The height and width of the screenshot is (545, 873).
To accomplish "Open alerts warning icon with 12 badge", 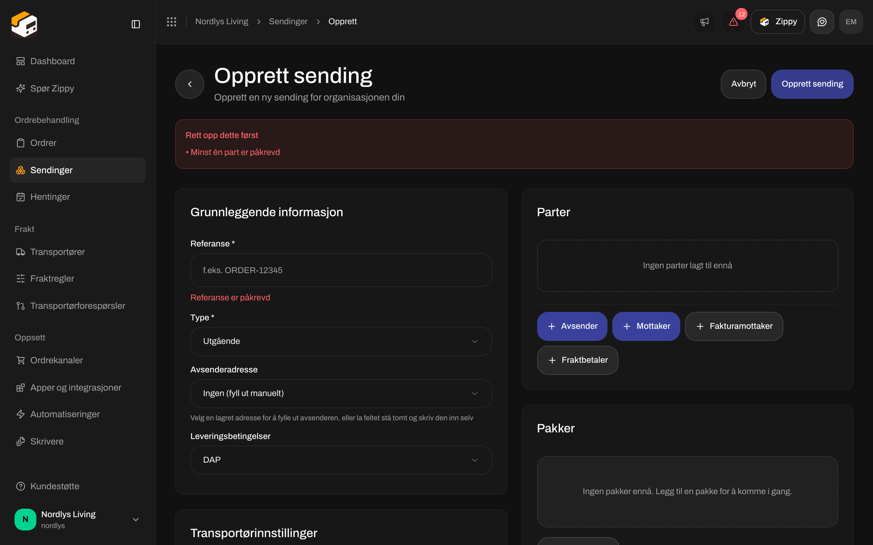I will click(x=733, y=21).
